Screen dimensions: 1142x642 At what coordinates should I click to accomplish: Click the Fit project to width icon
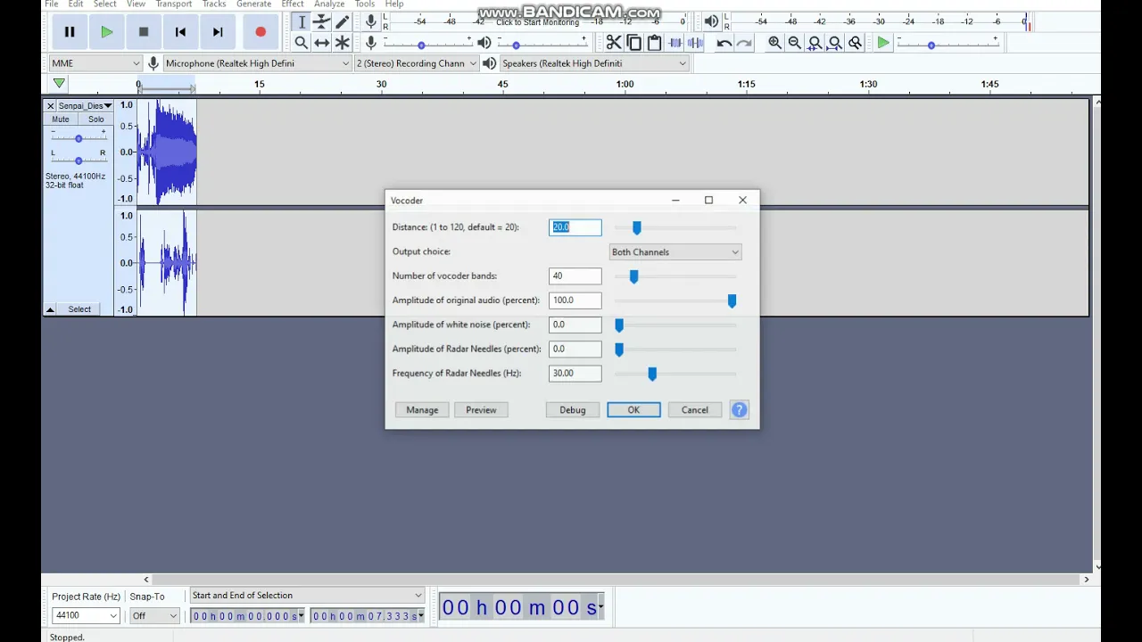point(835,42)
